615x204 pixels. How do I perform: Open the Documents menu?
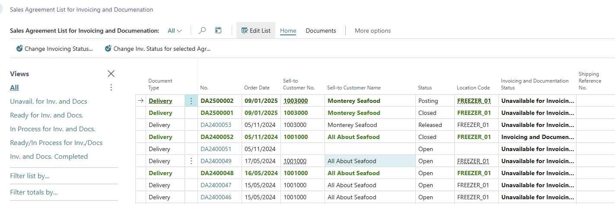[321, 31]
